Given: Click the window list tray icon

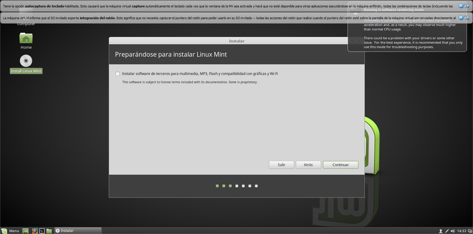Looking at the screenshot, I should 470,231.
